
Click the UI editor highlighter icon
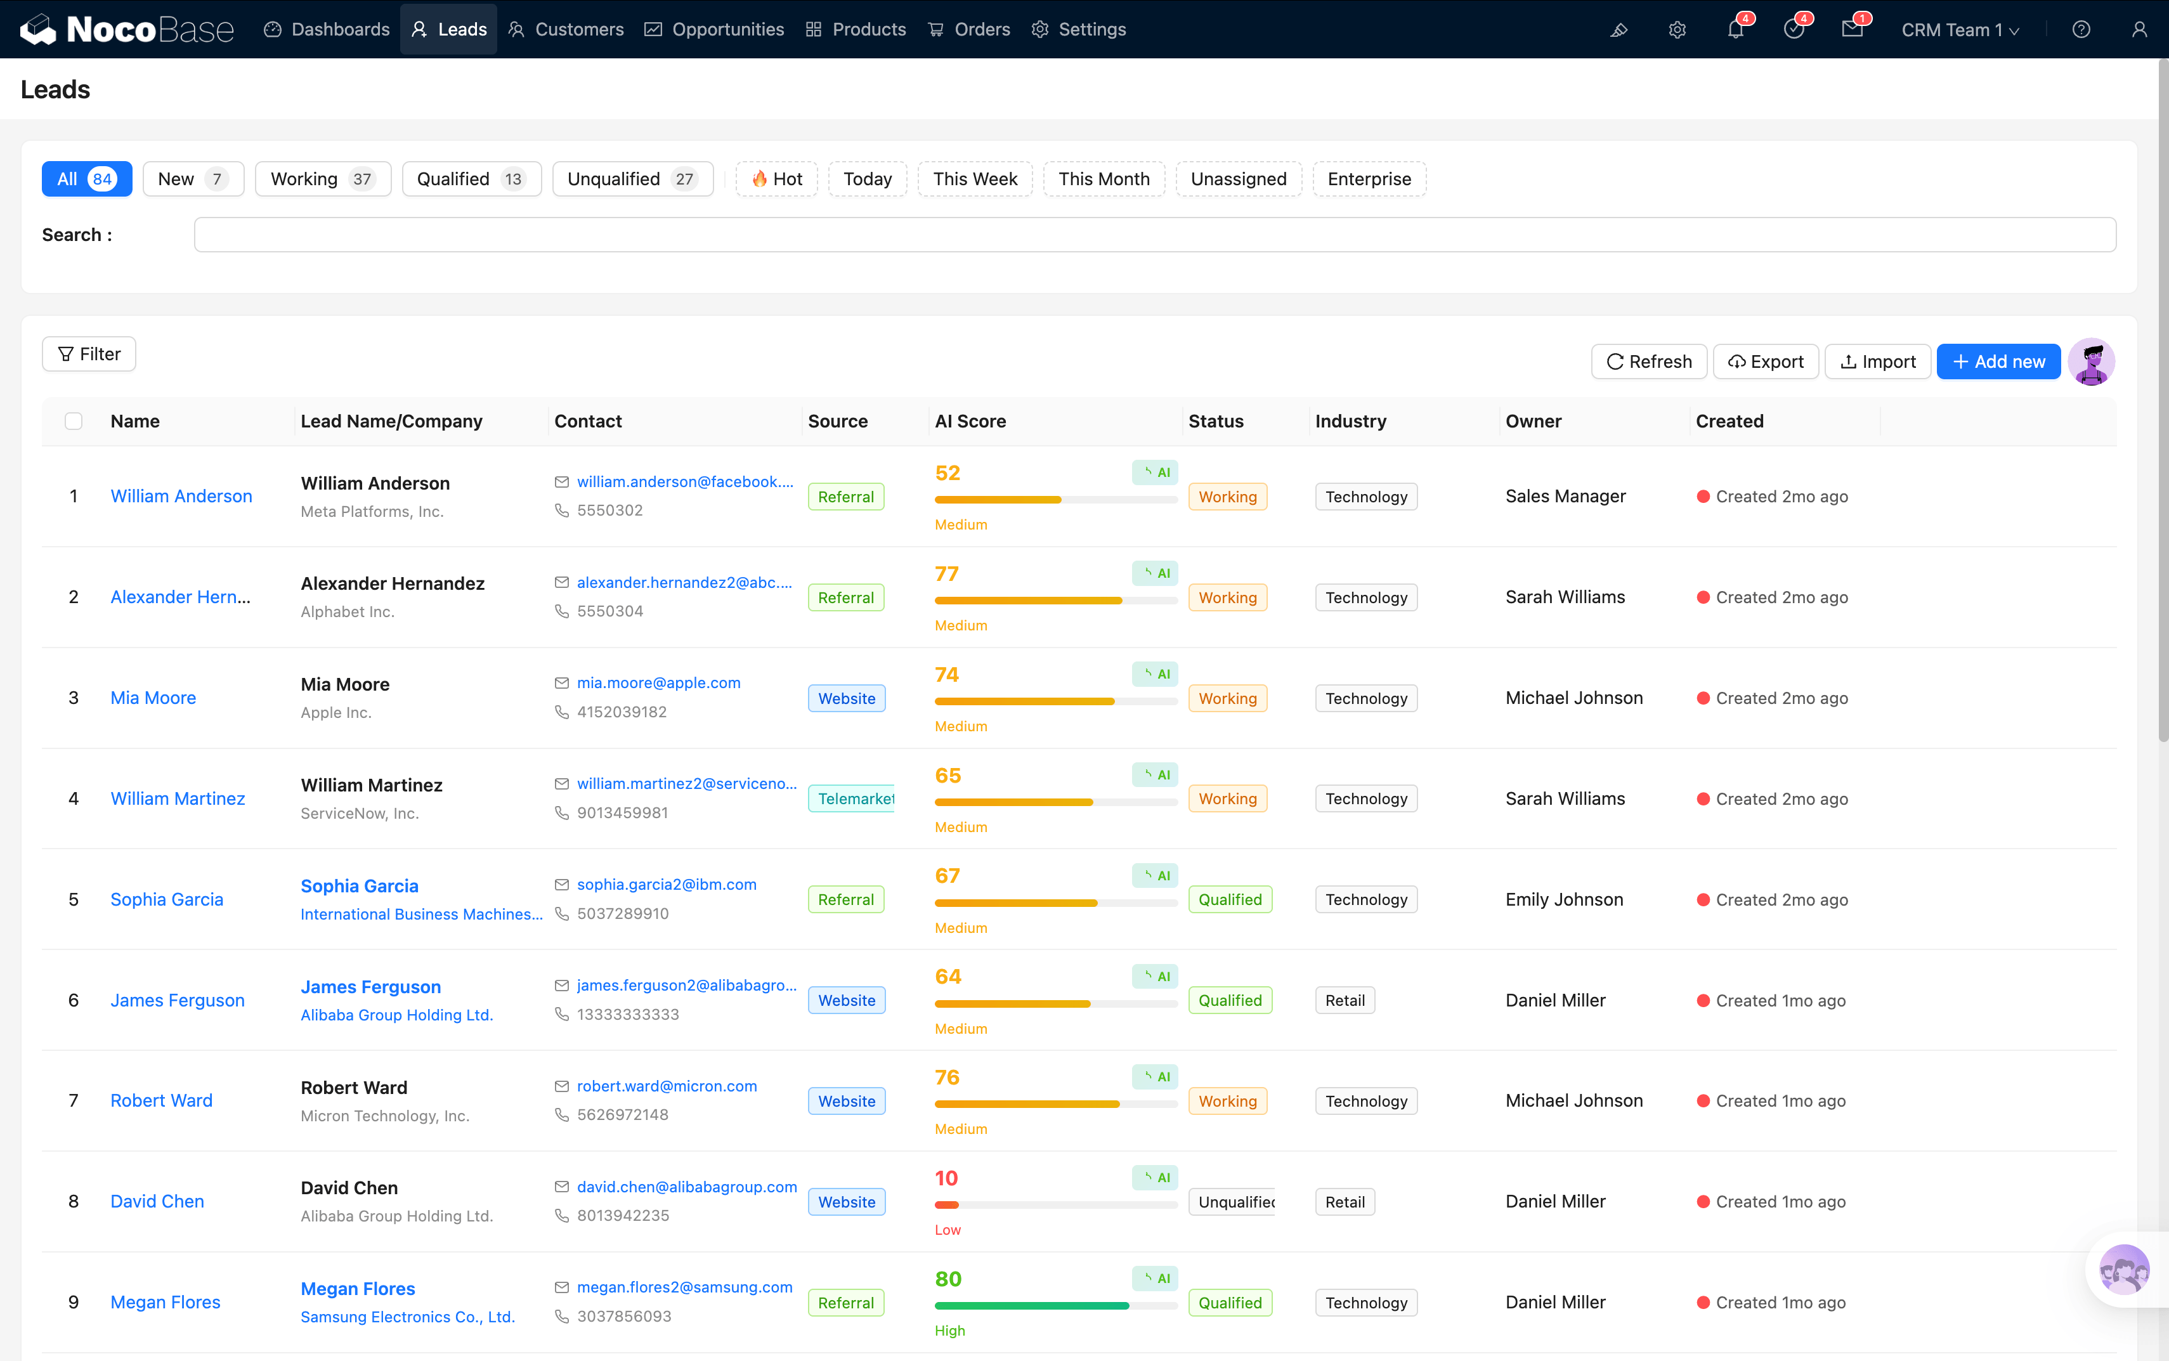coord(1619,30)
